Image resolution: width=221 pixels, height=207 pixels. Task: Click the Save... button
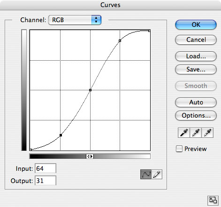point(196,69)
